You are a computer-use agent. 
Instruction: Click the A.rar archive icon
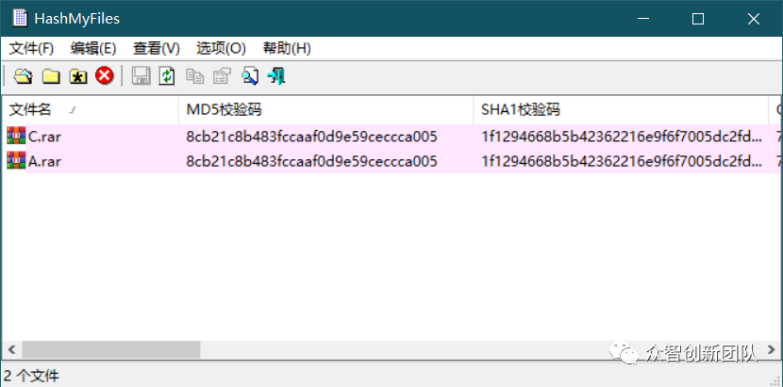(x=16, y=161)
